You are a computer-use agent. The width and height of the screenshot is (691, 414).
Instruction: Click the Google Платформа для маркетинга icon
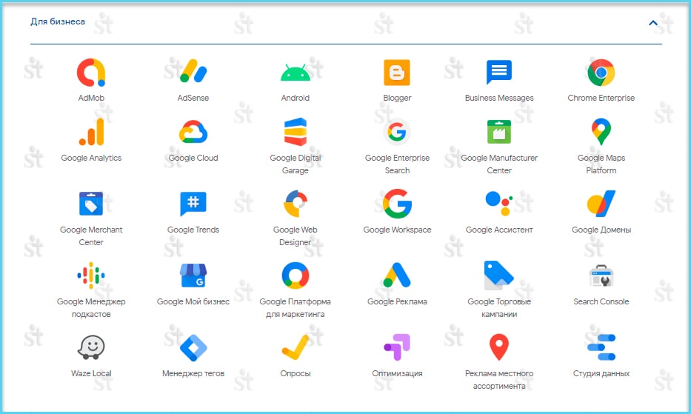point(296,276)
